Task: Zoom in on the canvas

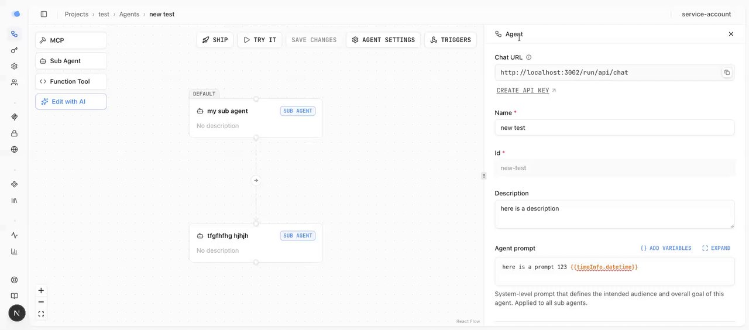Action: (x=41, y=291)
